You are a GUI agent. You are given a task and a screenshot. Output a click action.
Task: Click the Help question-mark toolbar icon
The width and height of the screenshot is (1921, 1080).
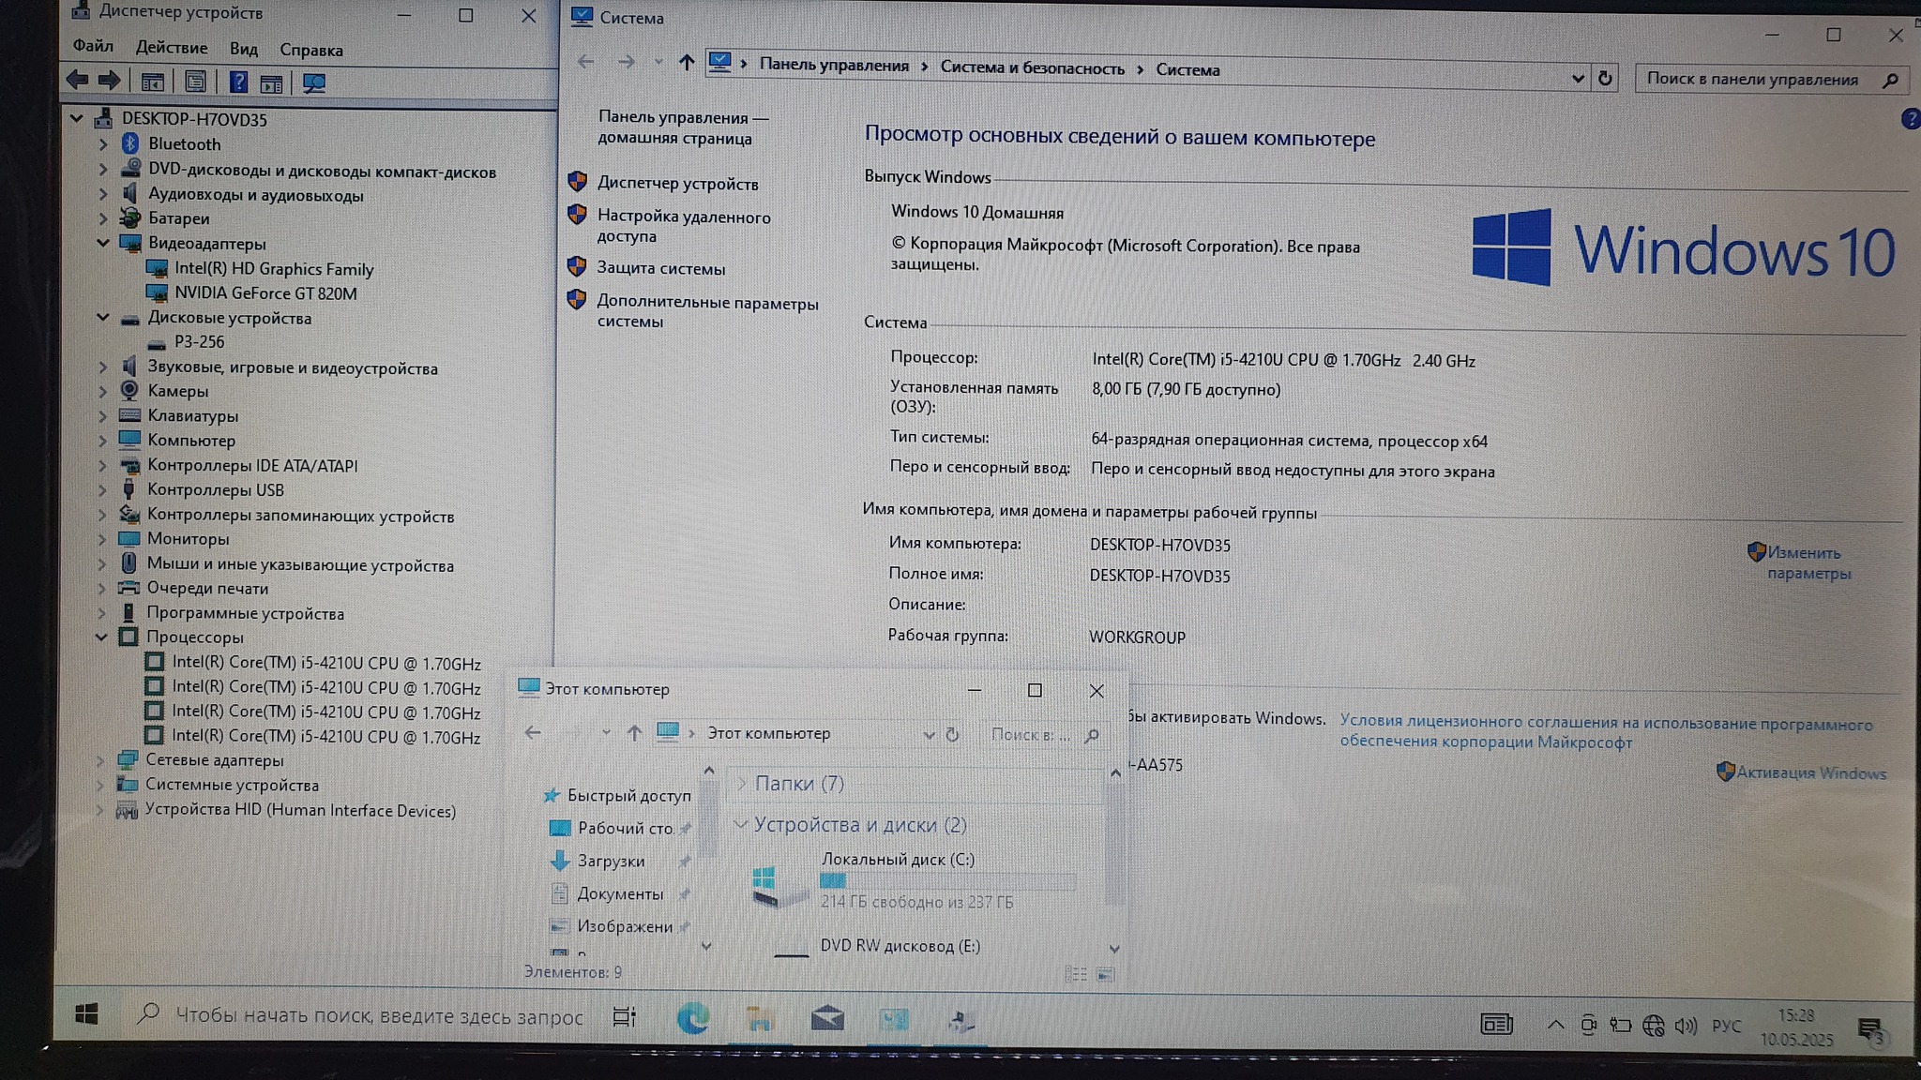(238, 82)
